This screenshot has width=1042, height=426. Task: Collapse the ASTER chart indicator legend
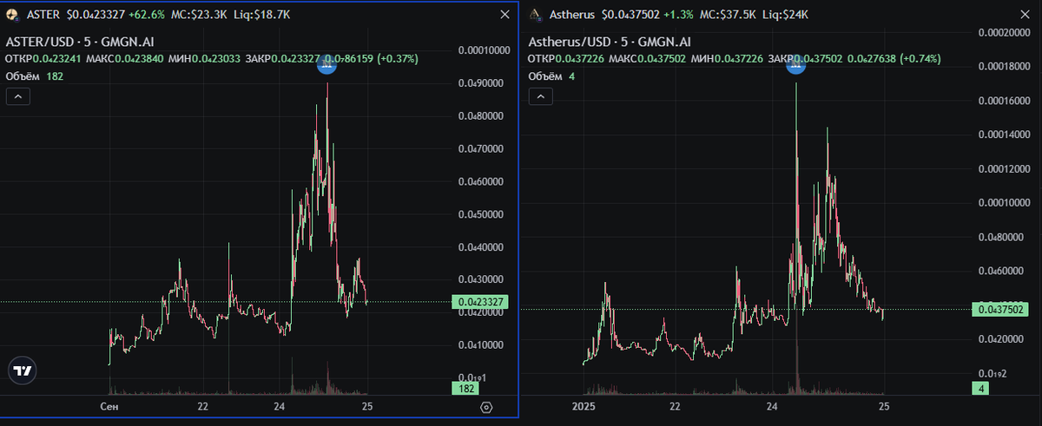pyautogui.click(x=18, y=97)
